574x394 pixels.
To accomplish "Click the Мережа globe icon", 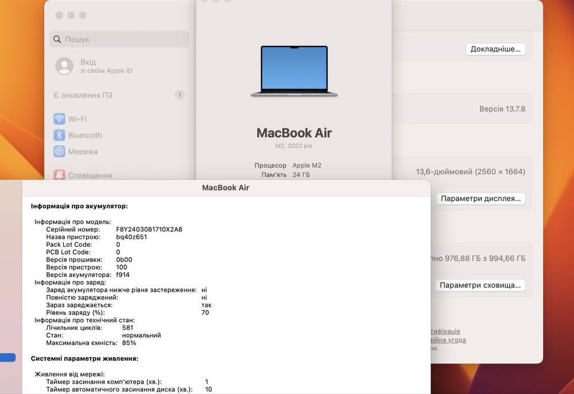I will 59,151.
